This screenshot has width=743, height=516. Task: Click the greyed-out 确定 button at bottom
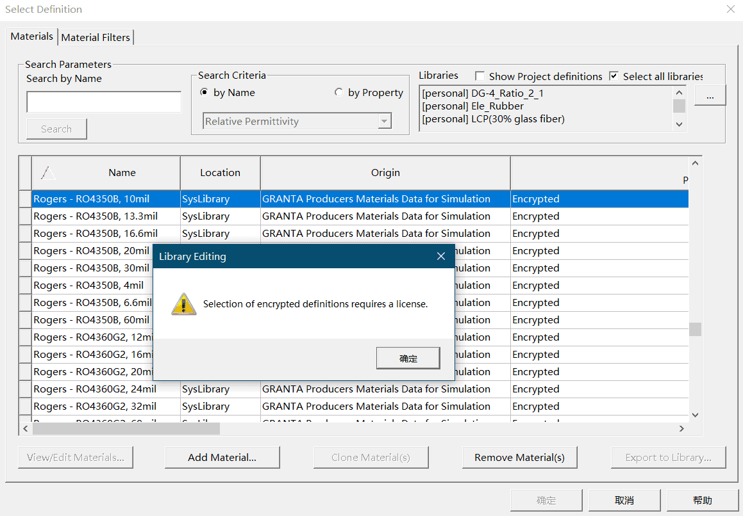click(x=546, y=501)
